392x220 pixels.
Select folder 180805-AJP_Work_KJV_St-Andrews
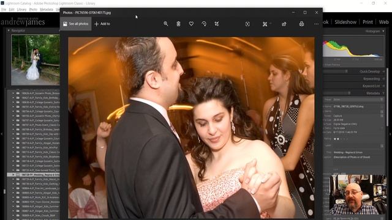pos(40,197)
